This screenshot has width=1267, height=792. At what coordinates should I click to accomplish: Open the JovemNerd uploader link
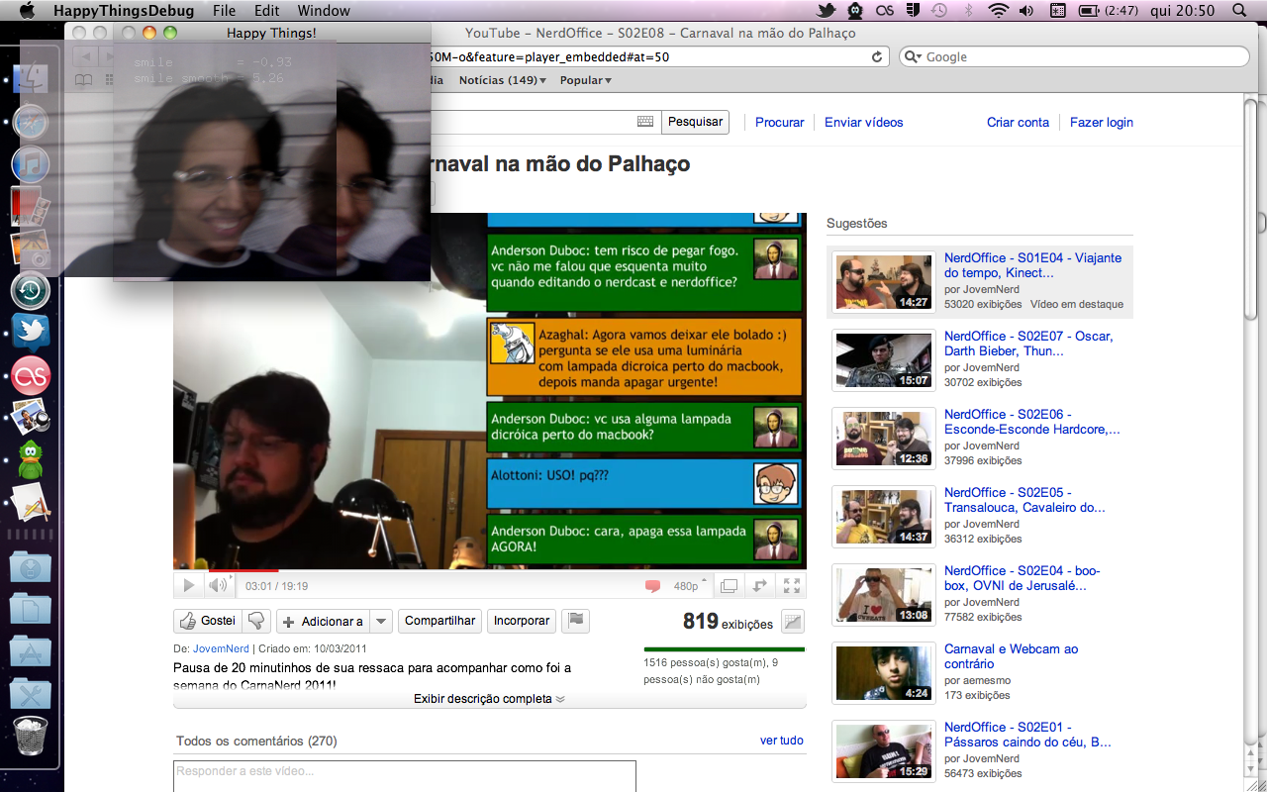(221, 649)
